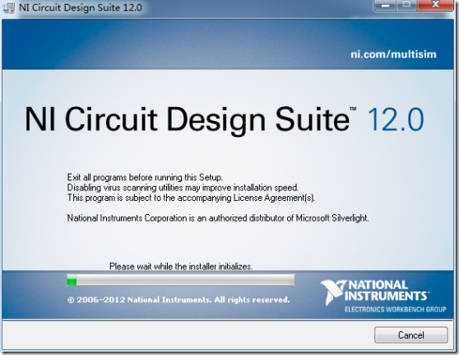459x355 pixels.
Task: Click the Cancel button
Action: 411,334
